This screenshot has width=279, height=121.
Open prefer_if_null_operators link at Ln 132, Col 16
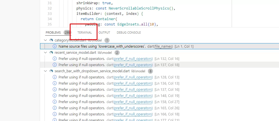(133, 59)
